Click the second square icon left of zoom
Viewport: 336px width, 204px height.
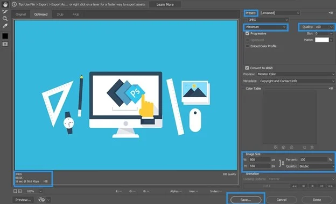tap(20, 191)
